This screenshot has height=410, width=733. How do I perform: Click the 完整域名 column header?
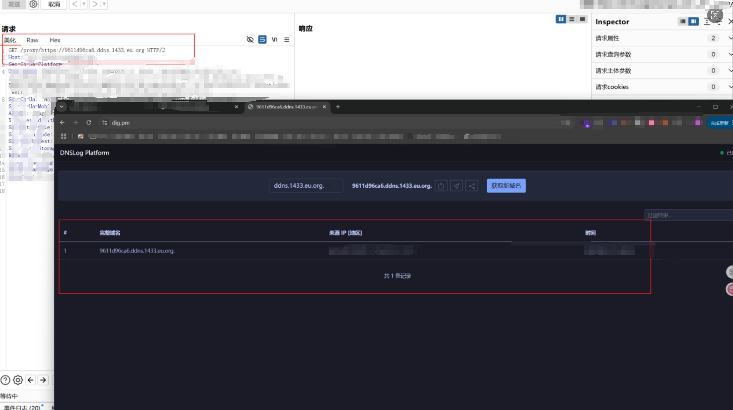[110, 233]
